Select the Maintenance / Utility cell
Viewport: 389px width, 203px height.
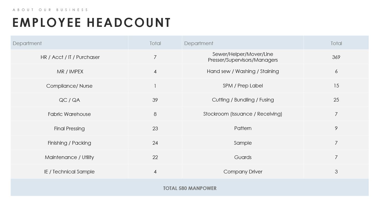(x=69, y=157)
